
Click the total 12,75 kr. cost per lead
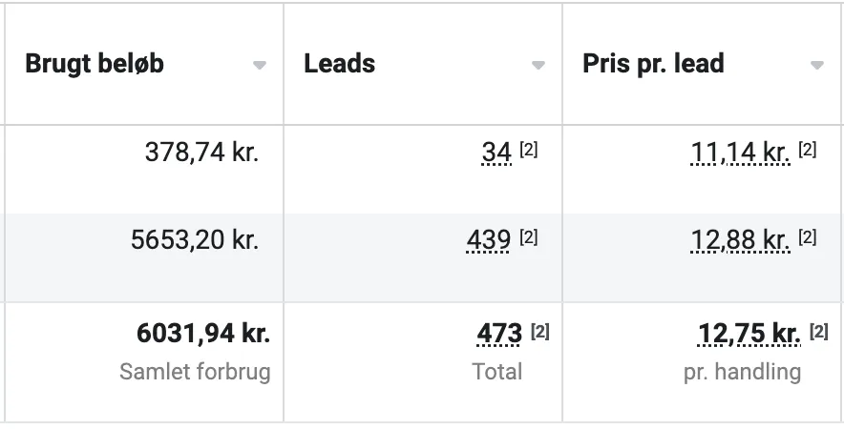pos(749,334)
